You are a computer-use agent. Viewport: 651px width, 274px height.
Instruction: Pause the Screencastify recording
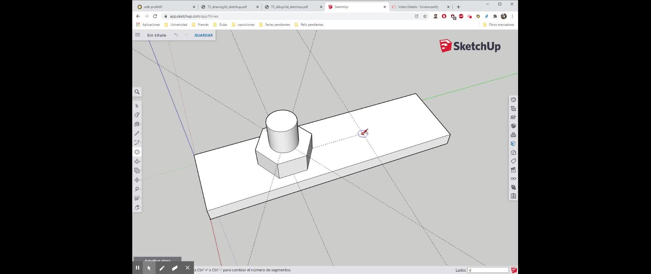137,268
